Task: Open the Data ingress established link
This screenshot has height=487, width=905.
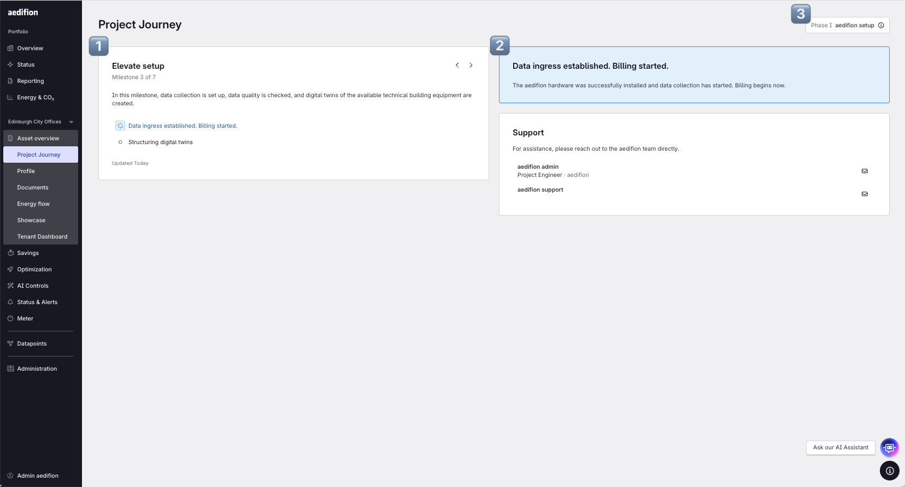Action: [183, 126]
